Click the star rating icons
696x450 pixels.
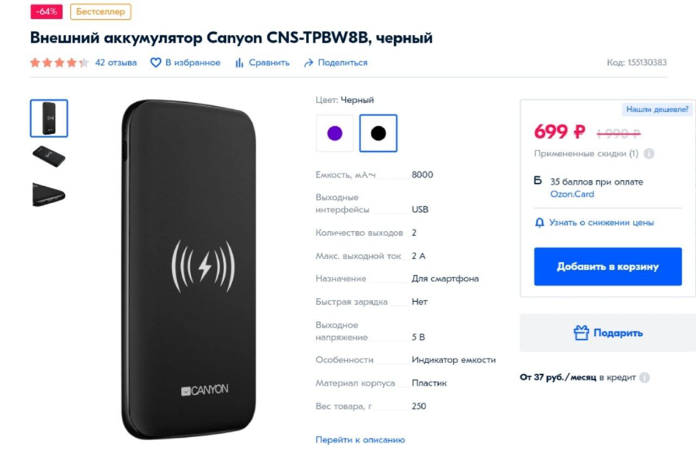pos(59,63)
